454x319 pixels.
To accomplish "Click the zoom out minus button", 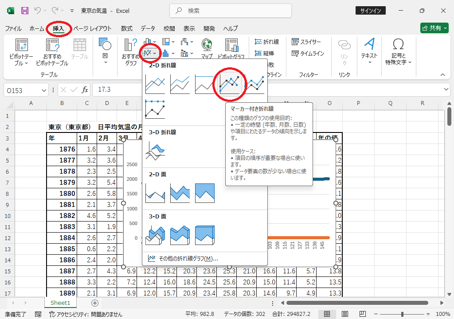I will [376, 314].
